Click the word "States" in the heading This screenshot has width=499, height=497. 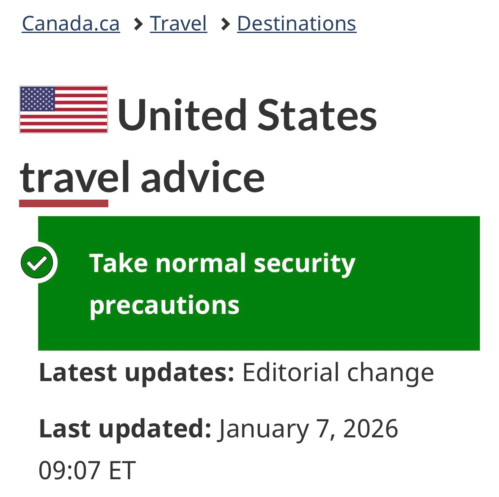[317, 115]
